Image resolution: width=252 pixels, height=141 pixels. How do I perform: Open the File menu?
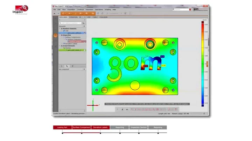click(x=55, y=10)
